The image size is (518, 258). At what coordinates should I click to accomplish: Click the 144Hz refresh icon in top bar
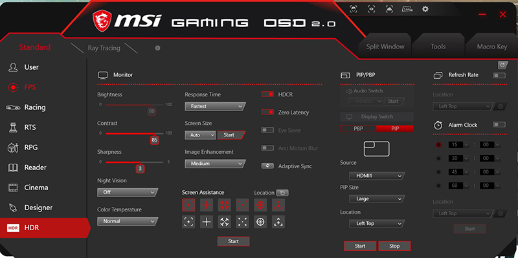point(407,9)
